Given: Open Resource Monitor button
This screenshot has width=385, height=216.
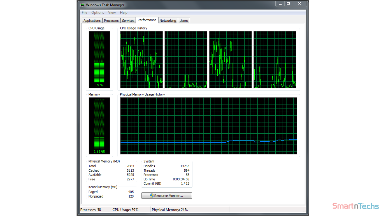Looking at the screenshot, I should tap(167, 196).
